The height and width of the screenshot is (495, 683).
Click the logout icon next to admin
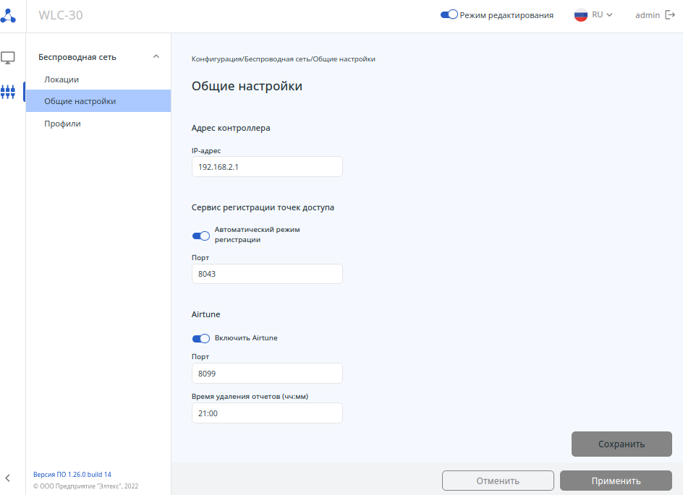pos(670,15)
